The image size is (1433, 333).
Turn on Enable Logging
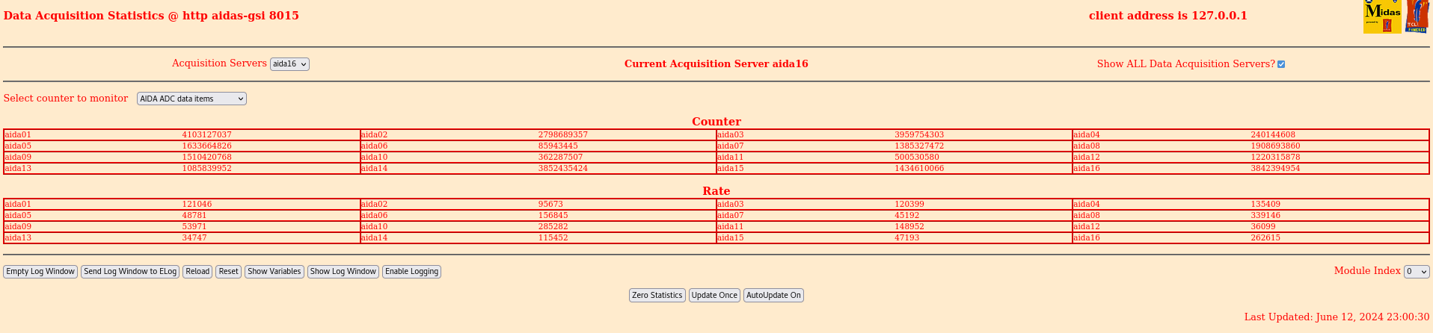coord(411,272)
